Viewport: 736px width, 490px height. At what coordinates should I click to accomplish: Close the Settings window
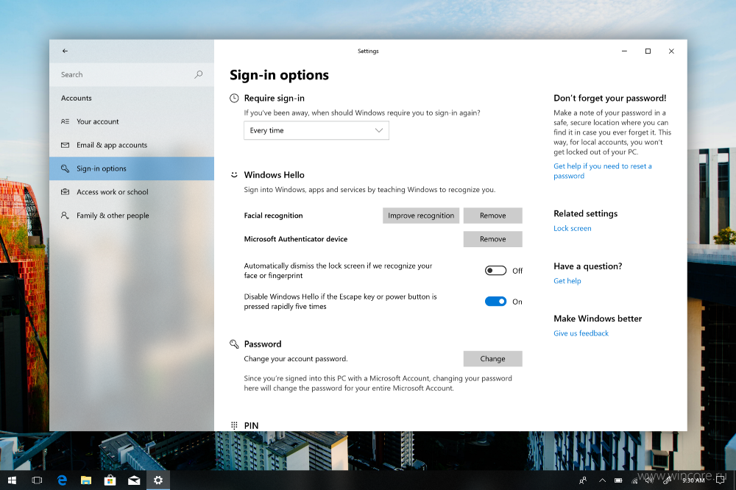(671, 52)
